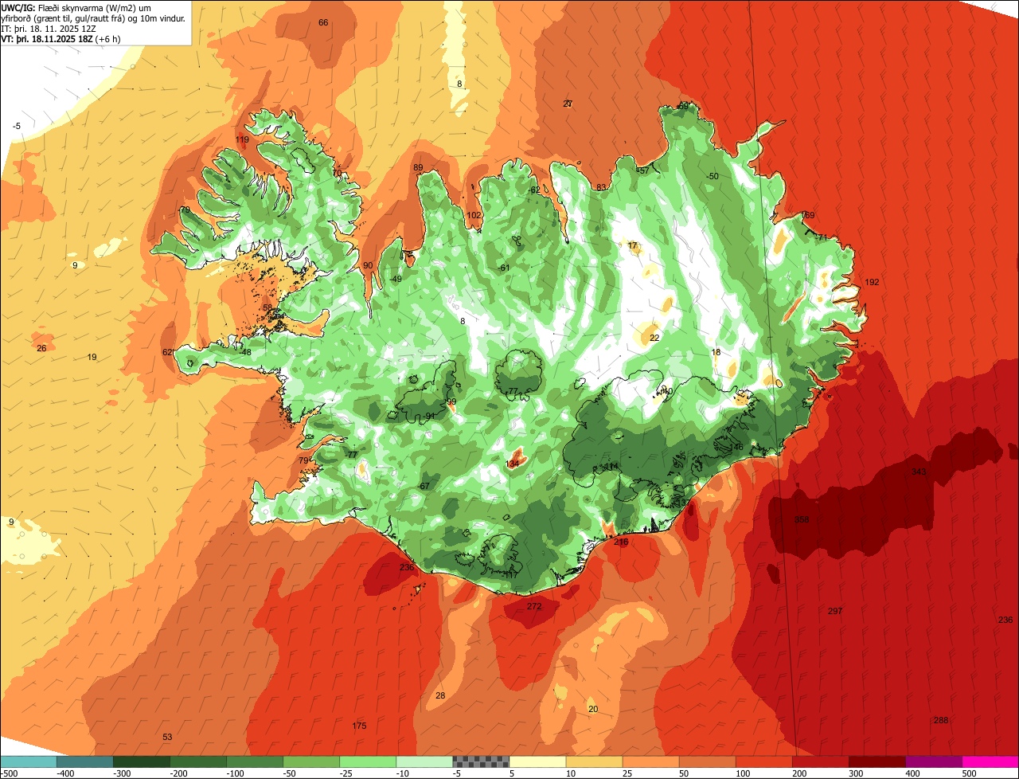Click the map value '-49'

395,280
